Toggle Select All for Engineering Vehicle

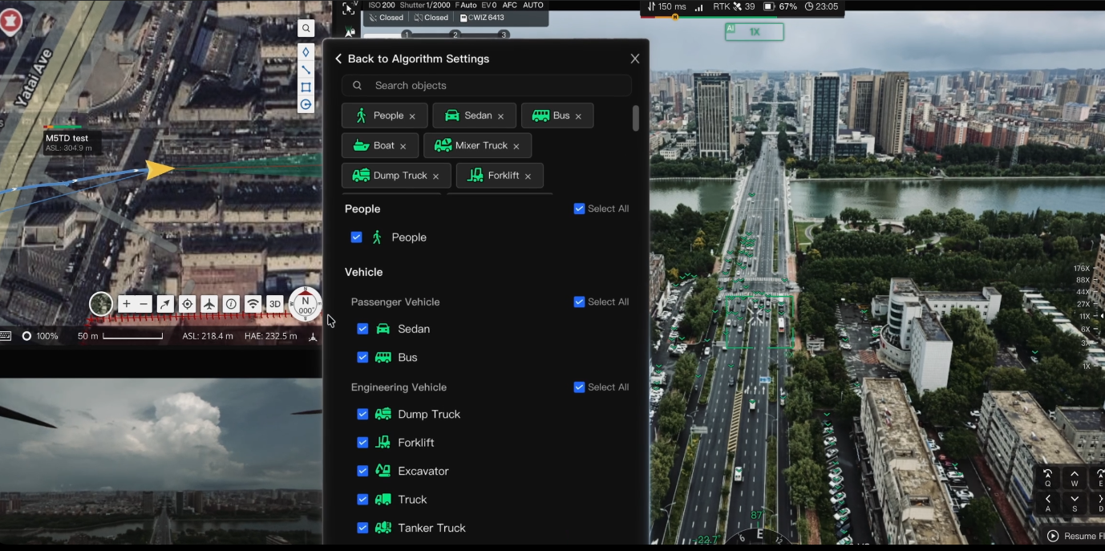[x=579, y=387]
